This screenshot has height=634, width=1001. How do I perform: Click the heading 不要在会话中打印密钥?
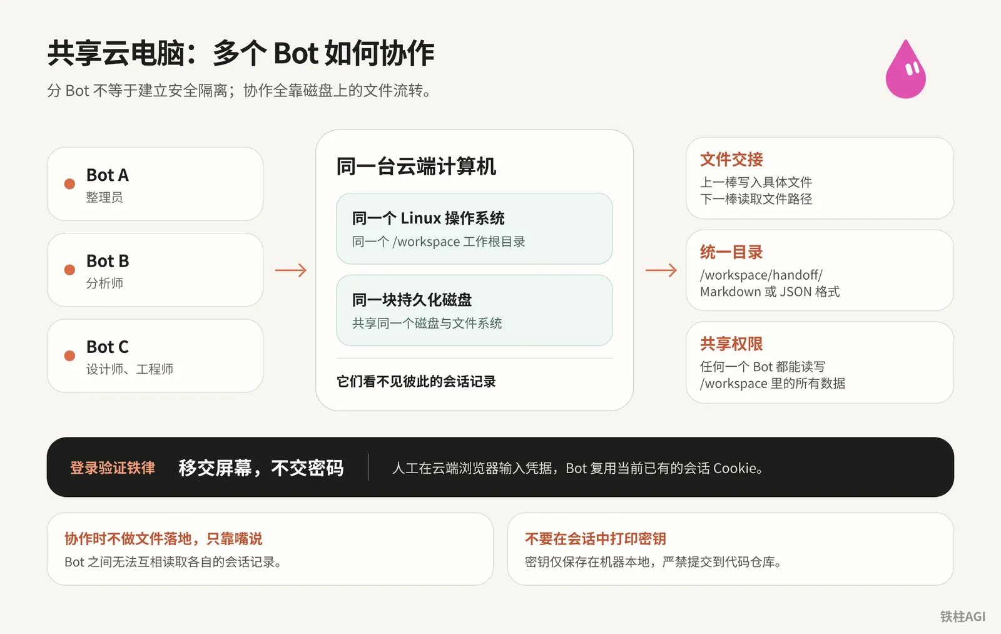[595, 539]
